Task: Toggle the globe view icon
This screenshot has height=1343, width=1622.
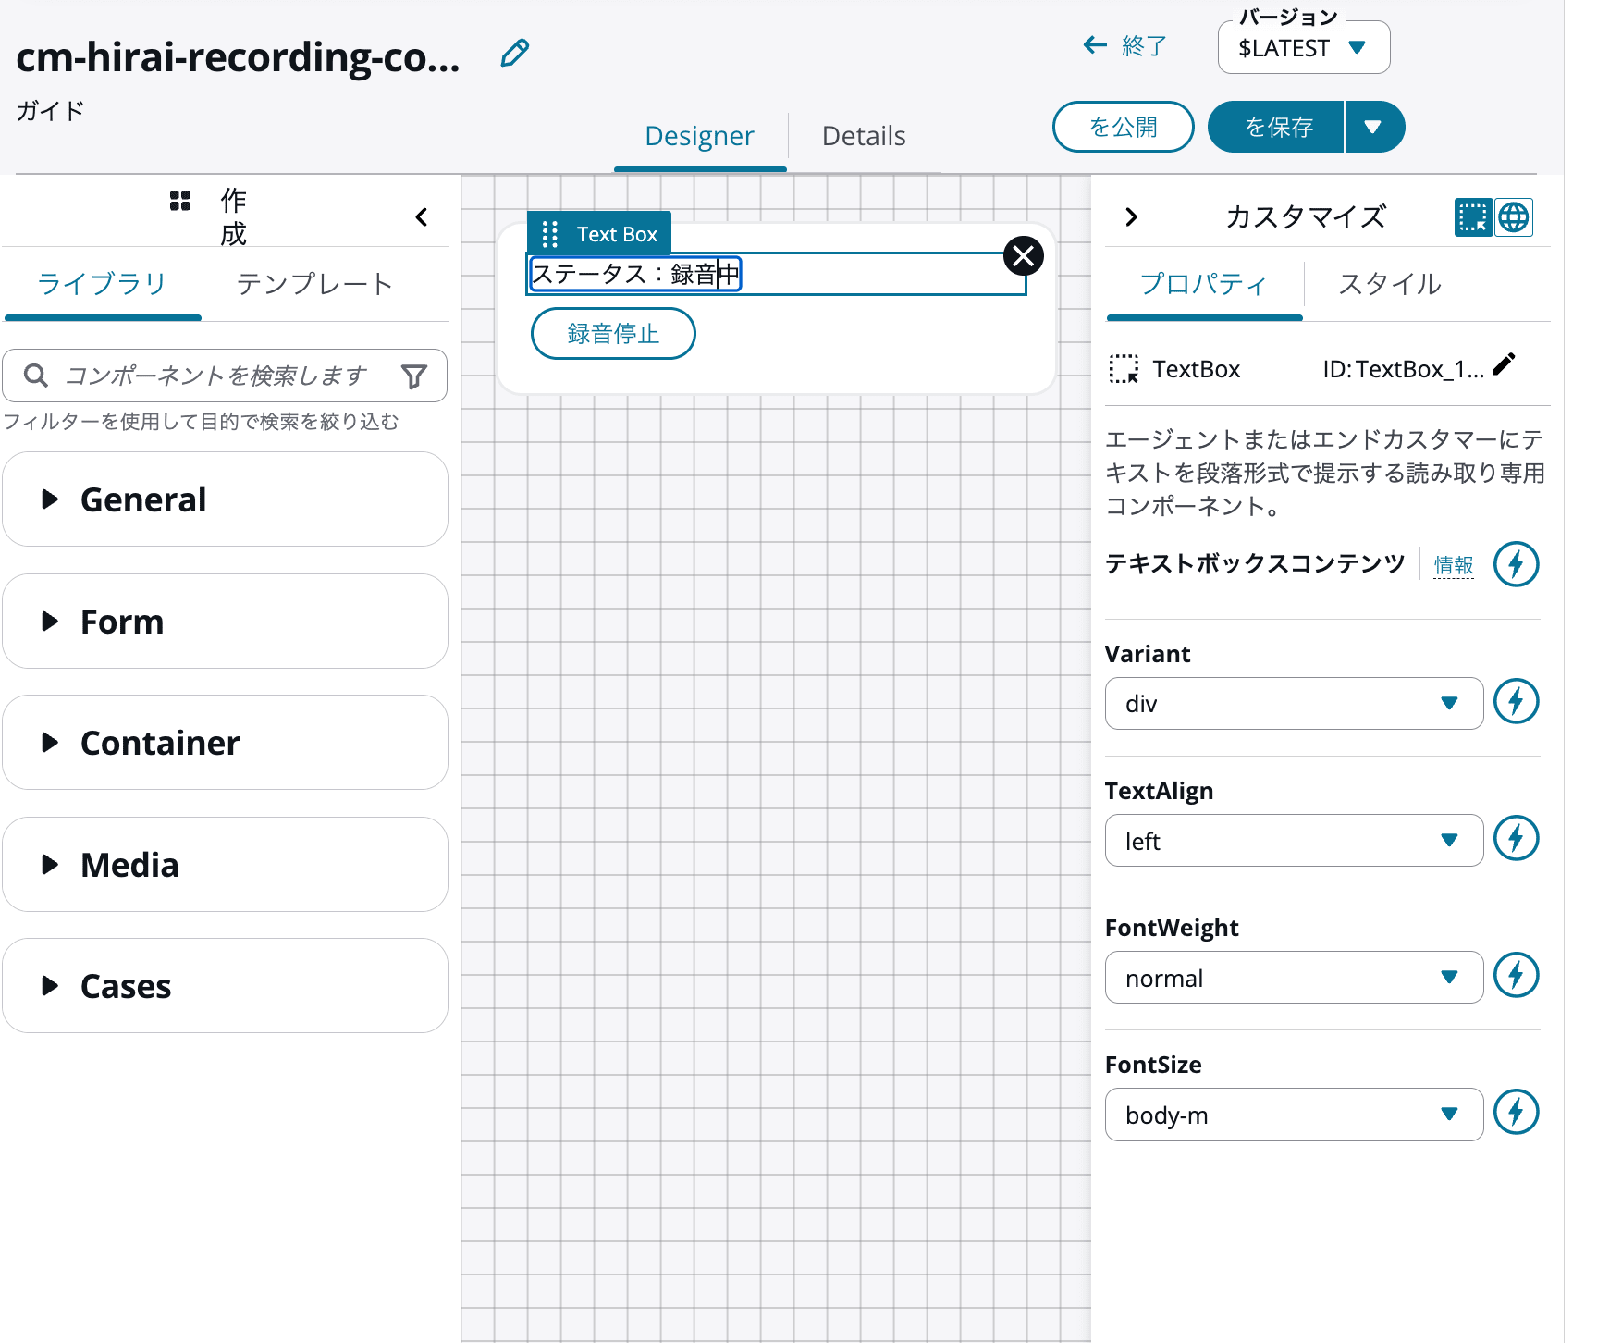Action: pyautogui.click(x=1514, y=217)
